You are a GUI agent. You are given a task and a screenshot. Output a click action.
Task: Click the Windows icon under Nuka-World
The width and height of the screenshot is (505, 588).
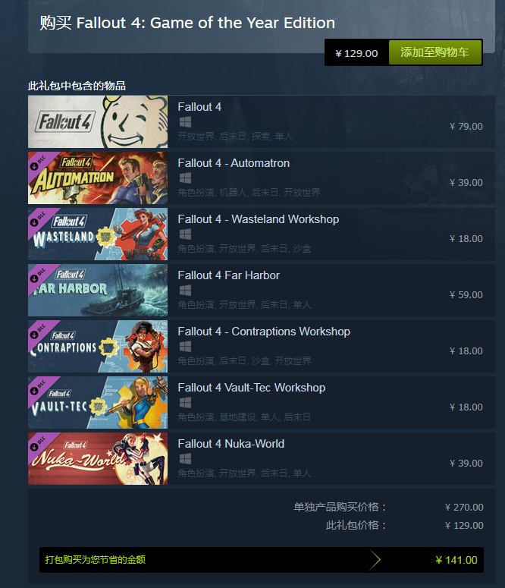(x=185, y=458)
